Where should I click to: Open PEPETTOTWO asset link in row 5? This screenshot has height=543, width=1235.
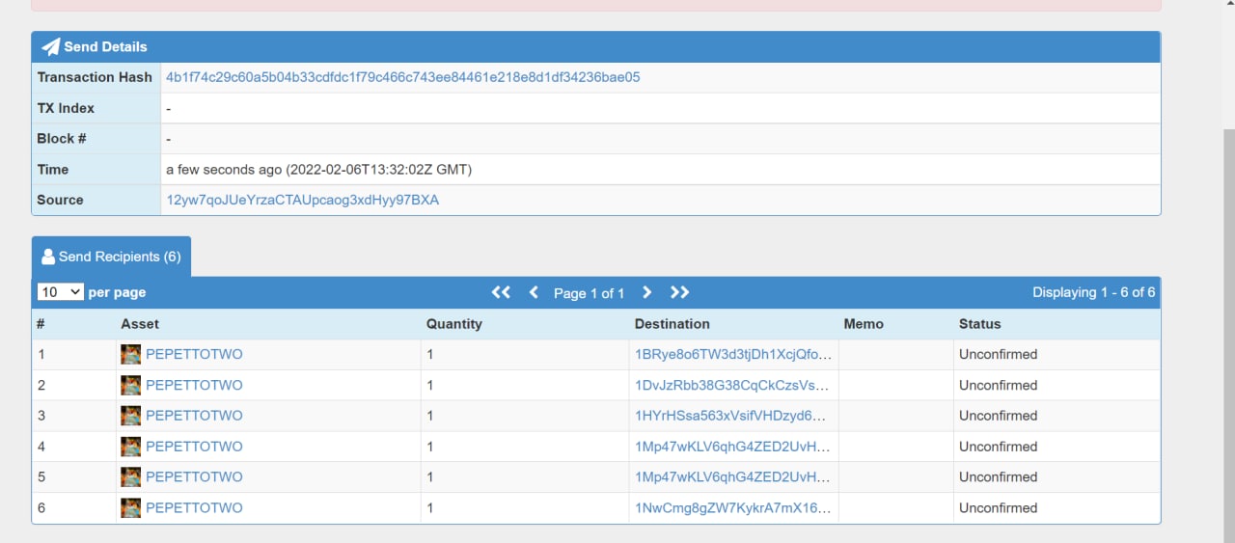coord(194,476)
